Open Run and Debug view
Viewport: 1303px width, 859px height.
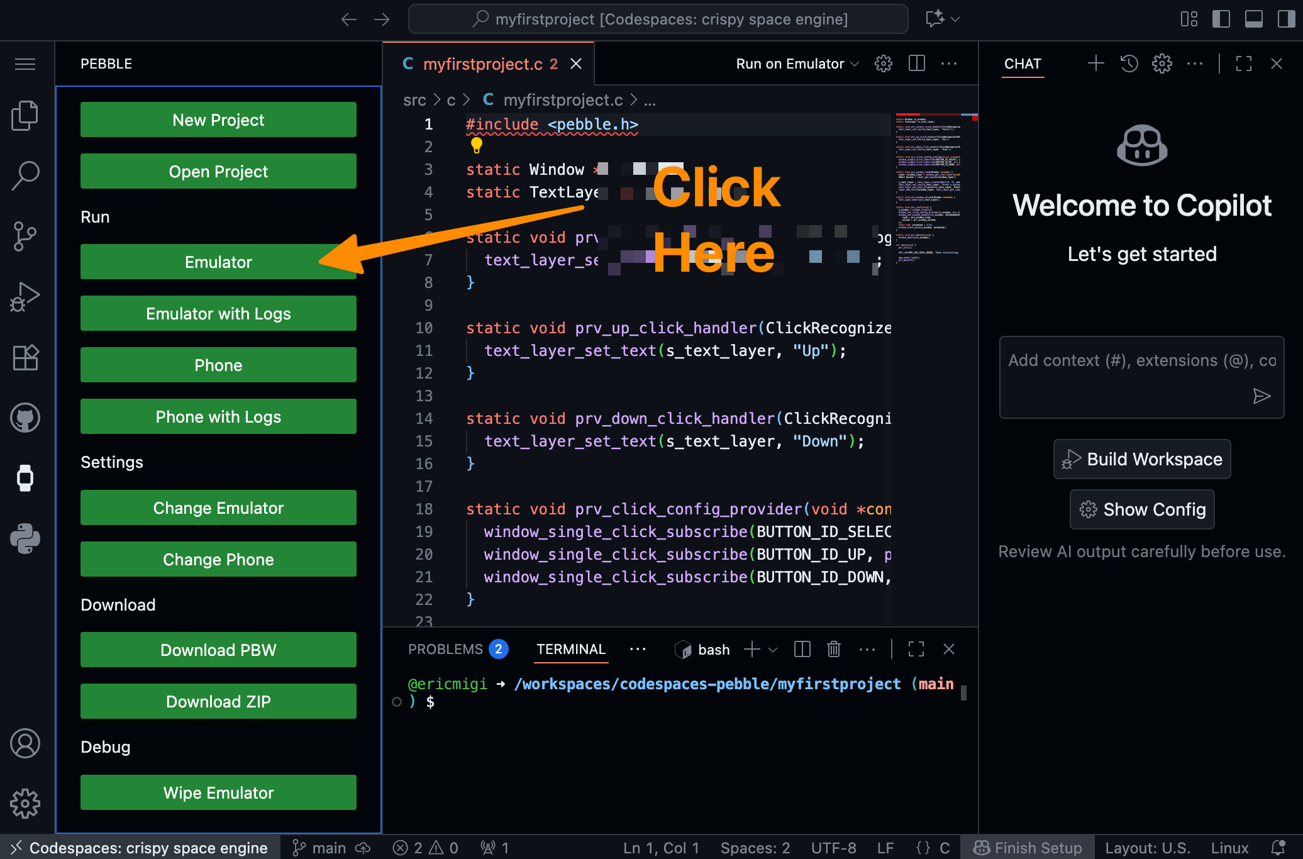coord(25,297)
